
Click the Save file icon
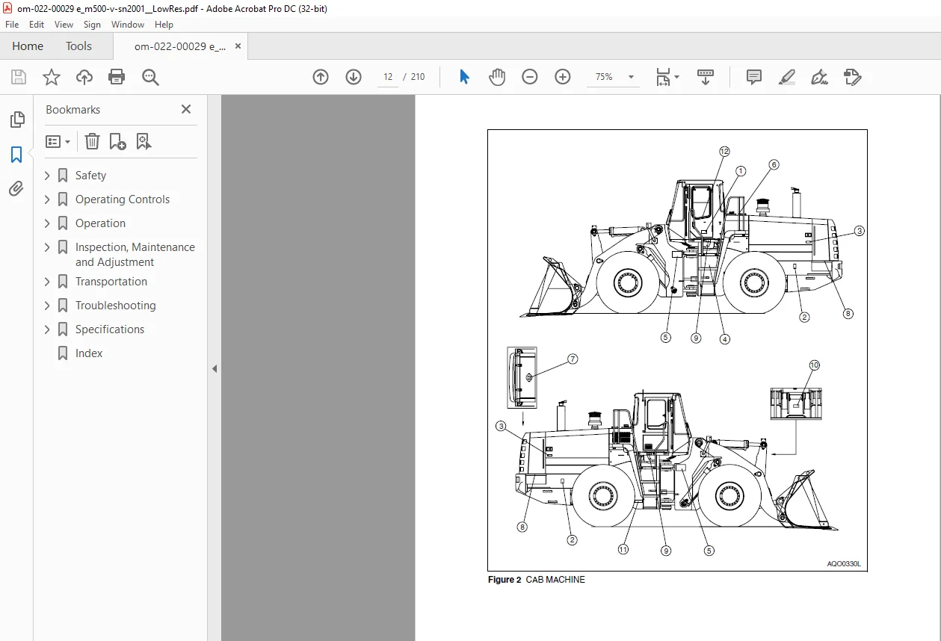point(19,77)
